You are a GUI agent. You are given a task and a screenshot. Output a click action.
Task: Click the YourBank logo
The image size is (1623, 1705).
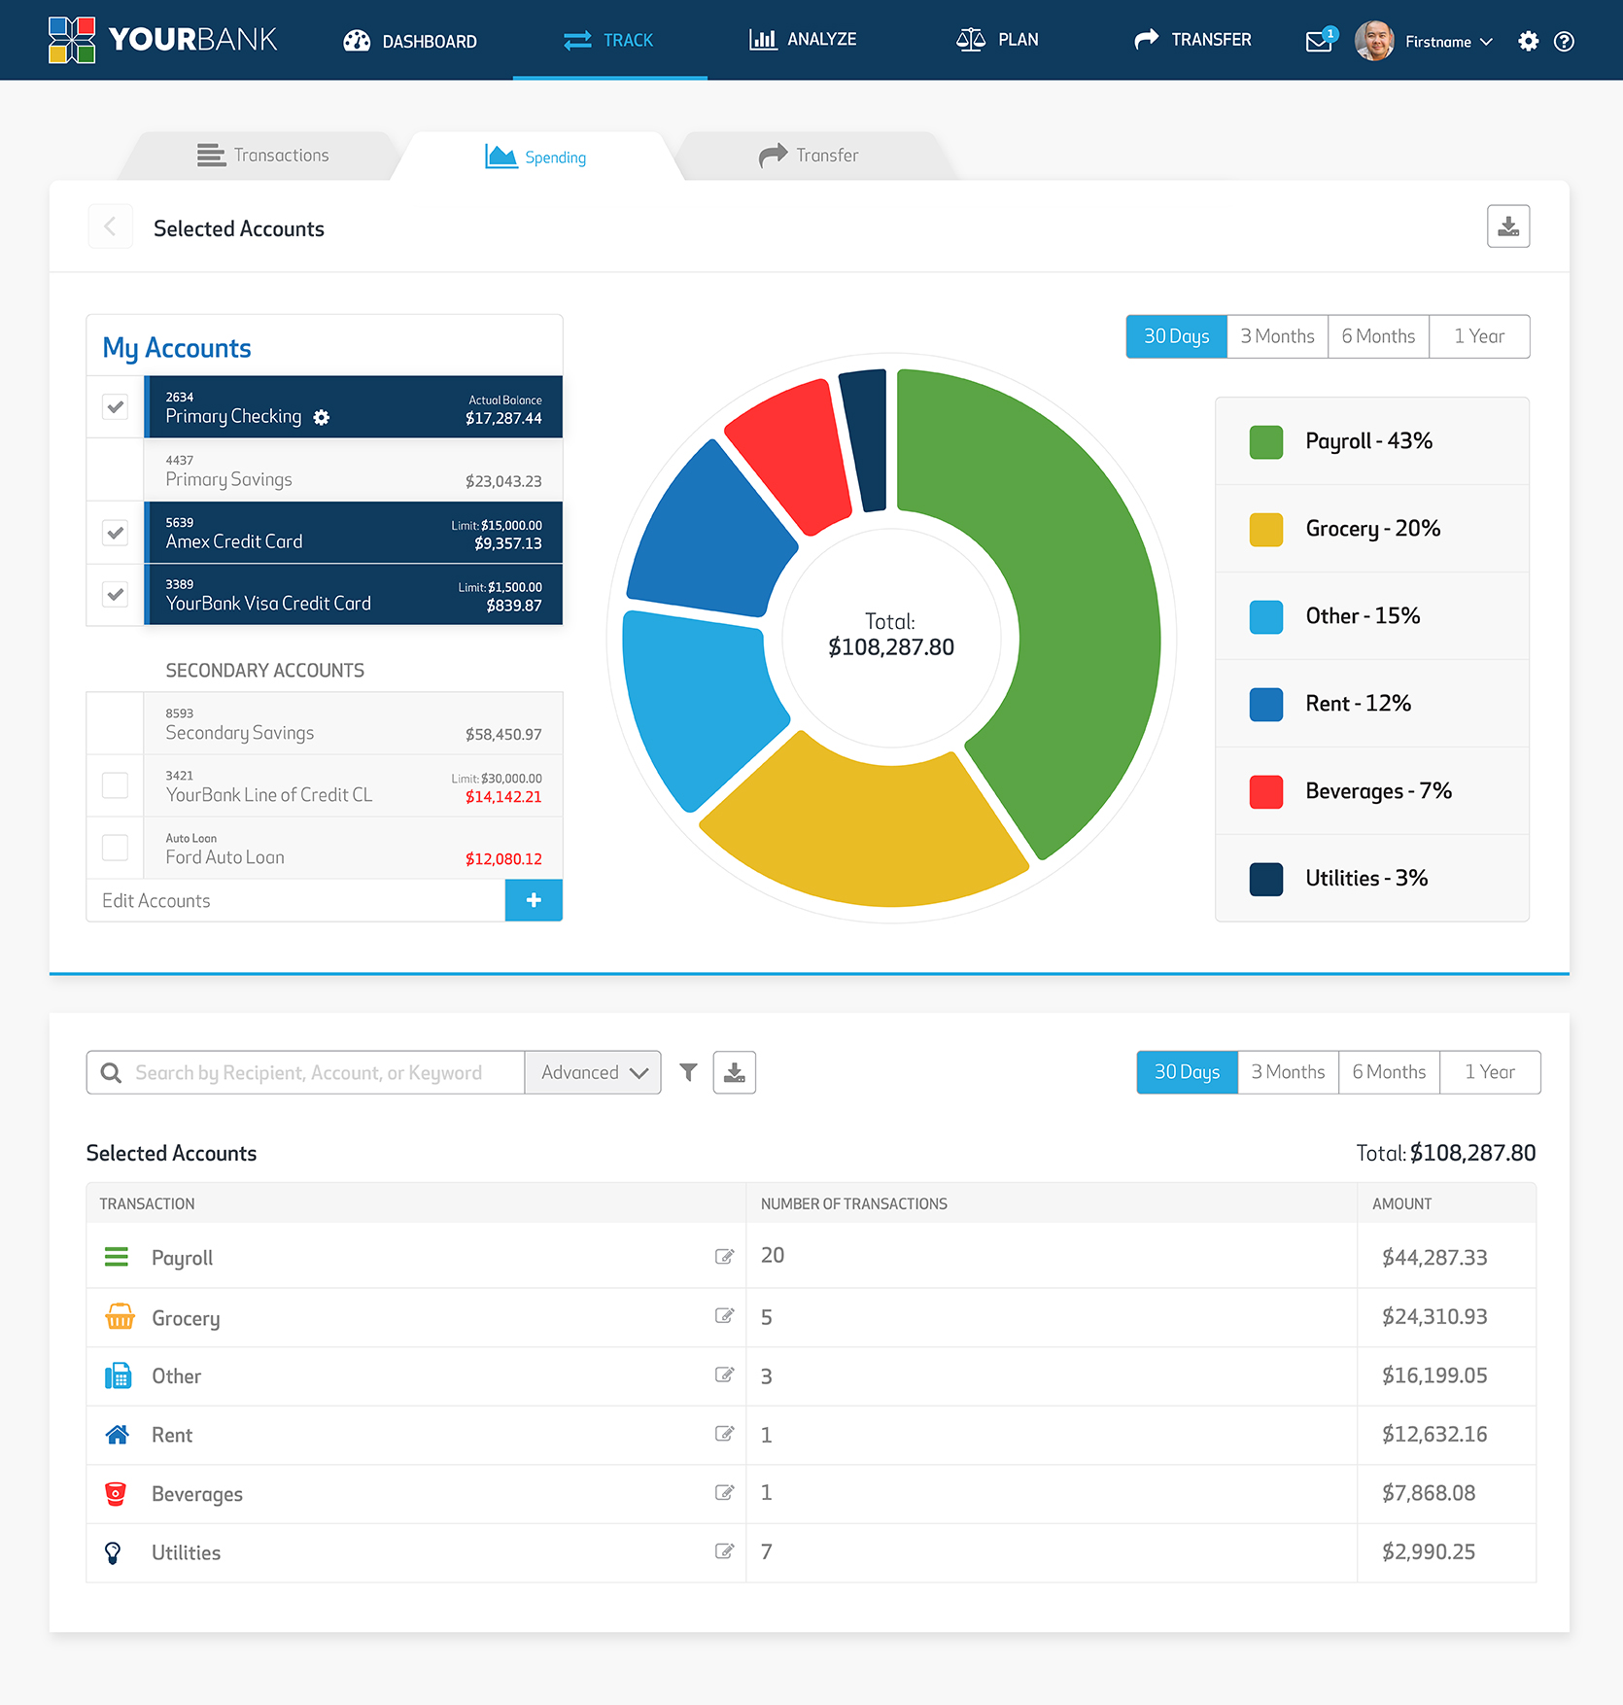(162, 40)
